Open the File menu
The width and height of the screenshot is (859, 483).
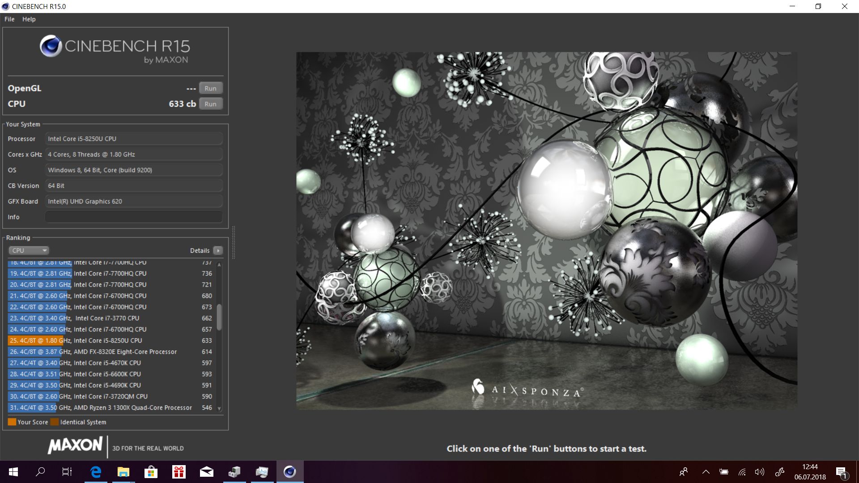point(9,19)
